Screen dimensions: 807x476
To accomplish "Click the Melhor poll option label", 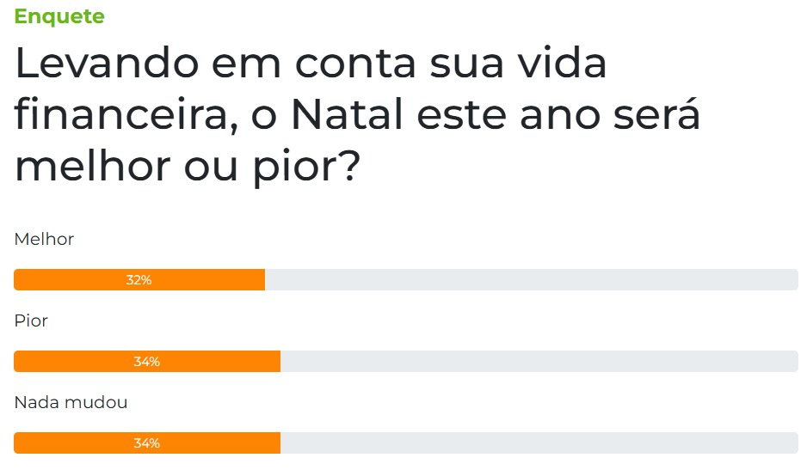I will tap(44, 239).
